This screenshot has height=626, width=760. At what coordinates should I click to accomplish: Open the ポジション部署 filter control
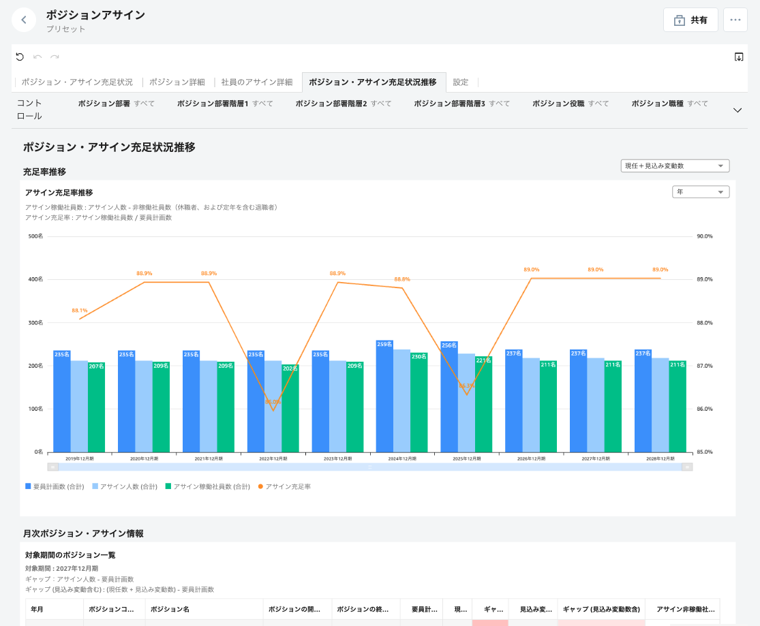point(116,104)
